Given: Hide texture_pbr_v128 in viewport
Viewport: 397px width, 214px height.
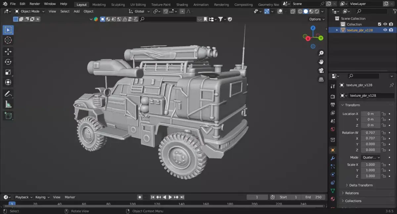Looking at the screenshot, I should [385, 30].
